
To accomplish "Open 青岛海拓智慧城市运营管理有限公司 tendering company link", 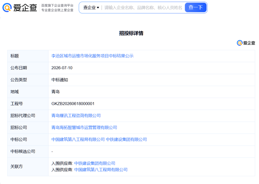I will pyautogui.click(x=84, y=128).
